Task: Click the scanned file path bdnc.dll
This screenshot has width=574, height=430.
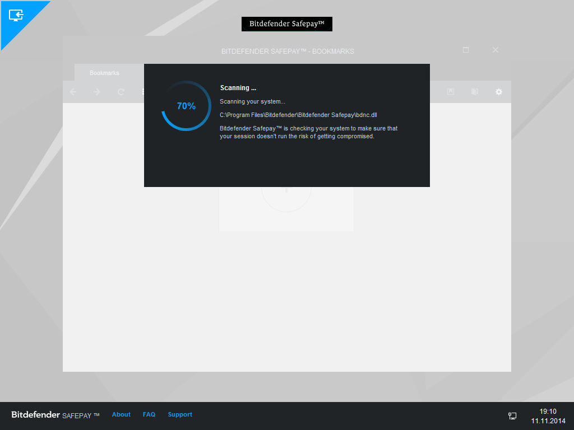Action: (298, 115)
